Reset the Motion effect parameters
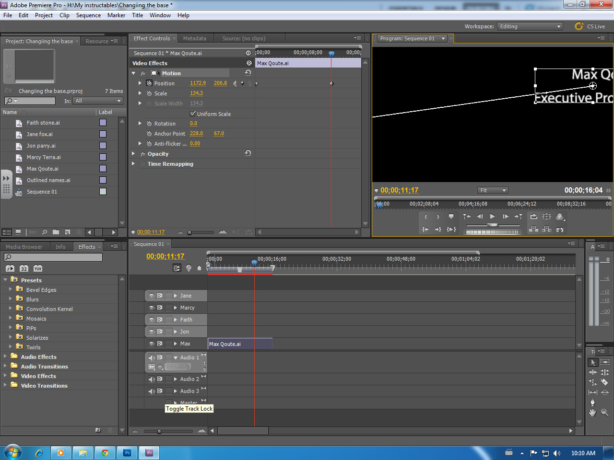 (x=248, y=73)
